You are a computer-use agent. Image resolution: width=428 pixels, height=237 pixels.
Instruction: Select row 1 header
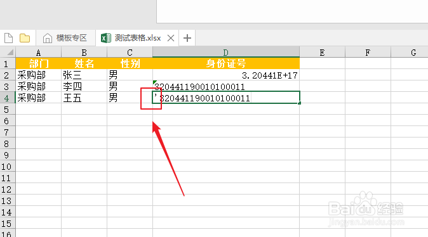8,63
